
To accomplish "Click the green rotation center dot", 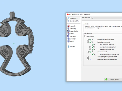I will (14, 44).
